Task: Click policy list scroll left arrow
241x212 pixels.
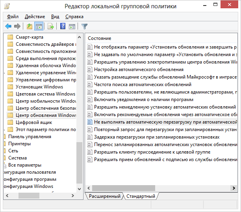Action: 89,188
